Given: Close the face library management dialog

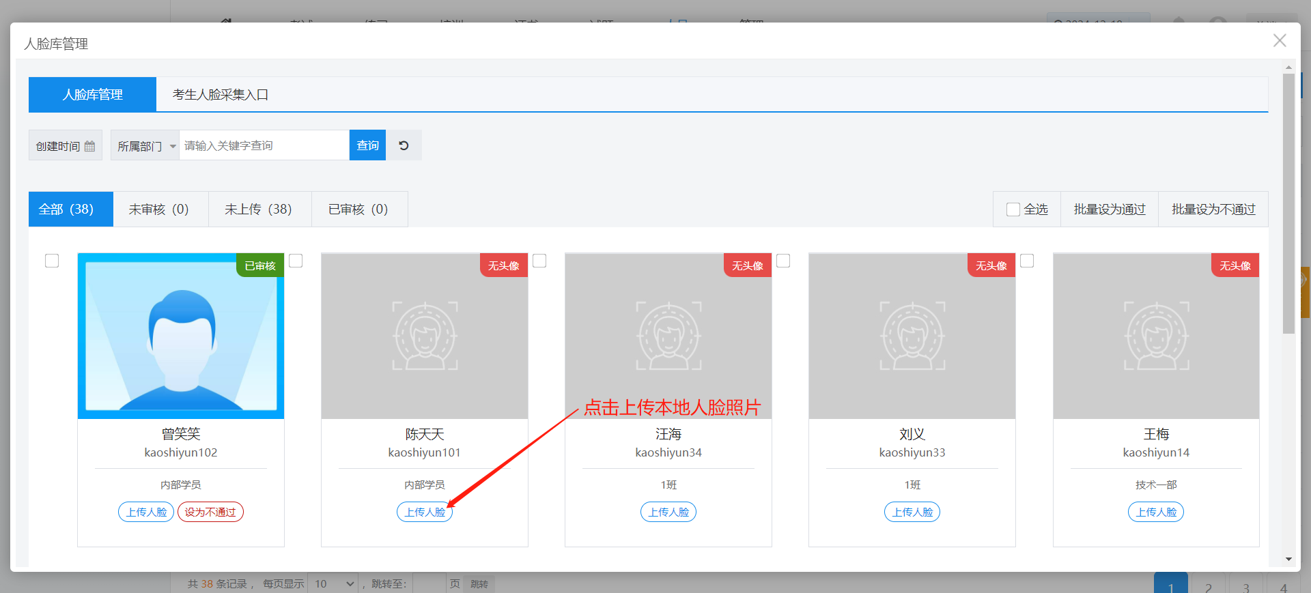Looking at the screenshot, I should (1279, 41).
